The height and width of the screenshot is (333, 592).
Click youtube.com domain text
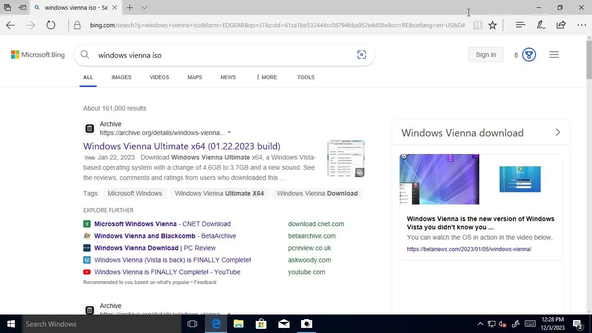307,272
